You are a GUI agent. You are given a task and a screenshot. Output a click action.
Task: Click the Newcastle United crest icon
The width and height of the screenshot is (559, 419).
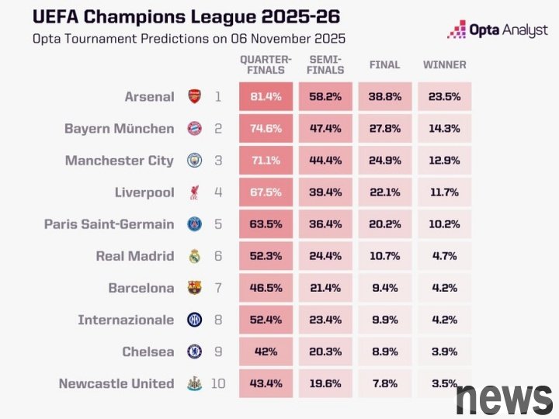(194, 383)
